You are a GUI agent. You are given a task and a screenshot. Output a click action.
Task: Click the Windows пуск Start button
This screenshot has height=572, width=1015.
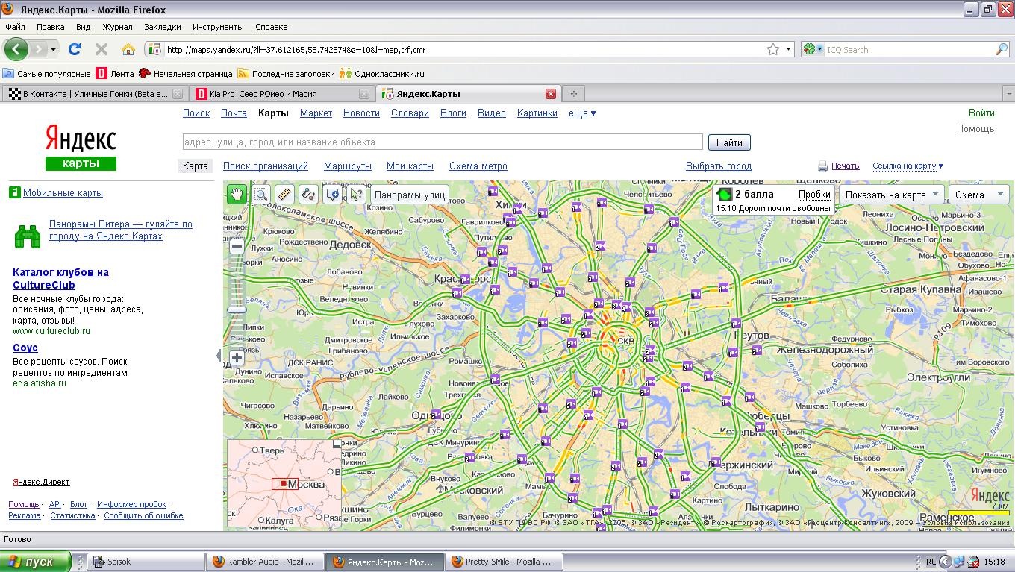click(x=36, y=562)
